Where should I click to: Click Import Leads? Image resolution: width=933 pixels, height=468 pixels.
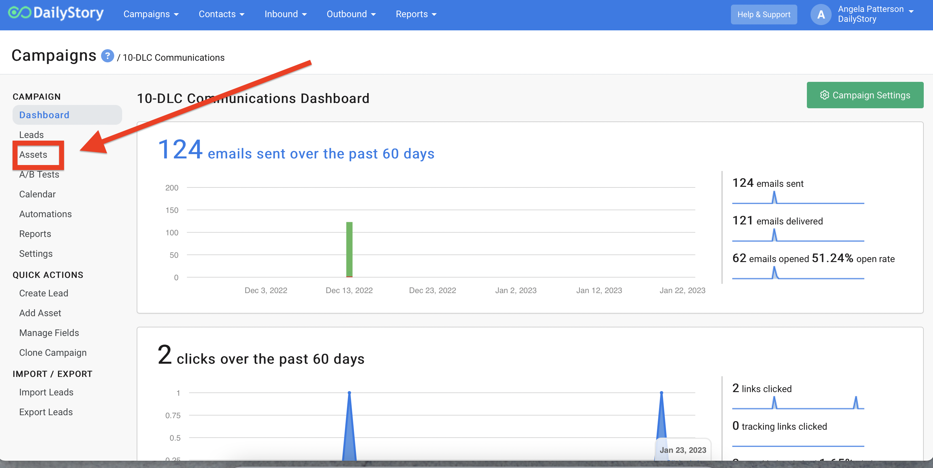click(x=46, y=392)
